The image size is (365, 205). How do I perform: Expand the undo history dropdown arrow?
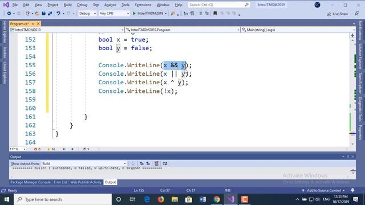point(63,14)
